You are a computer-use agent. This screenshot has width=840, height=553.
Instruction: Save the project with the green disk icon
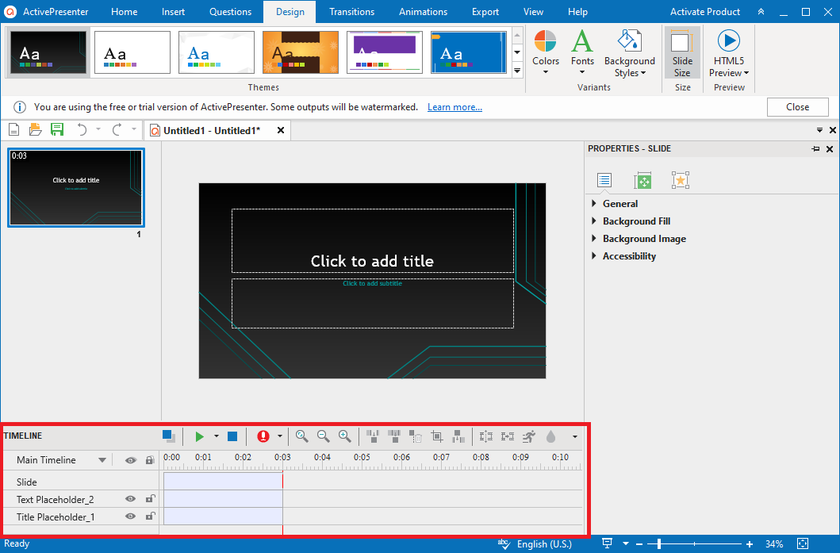tap(57, 130)
